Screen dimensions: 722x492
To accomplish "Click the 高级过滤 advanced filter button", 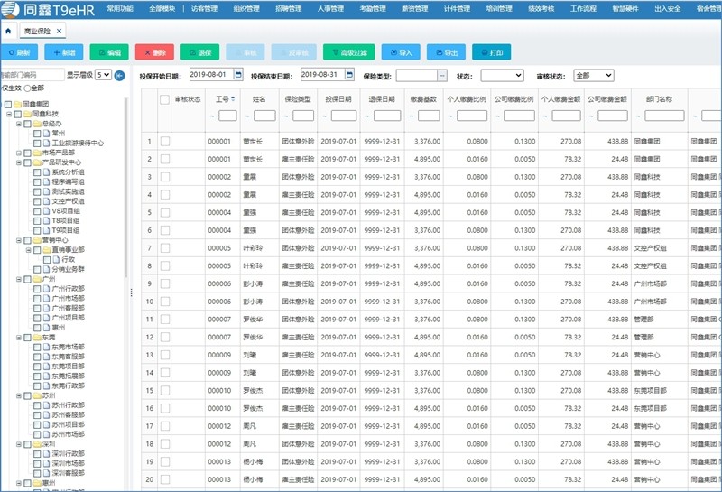I will (x=348, y=52).
